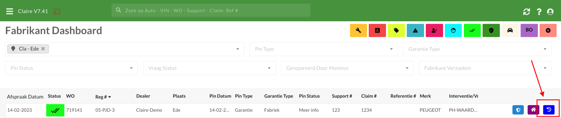Open the help question mark icon
This screenshot has height=118, width=561.
[x=539, y=12]
